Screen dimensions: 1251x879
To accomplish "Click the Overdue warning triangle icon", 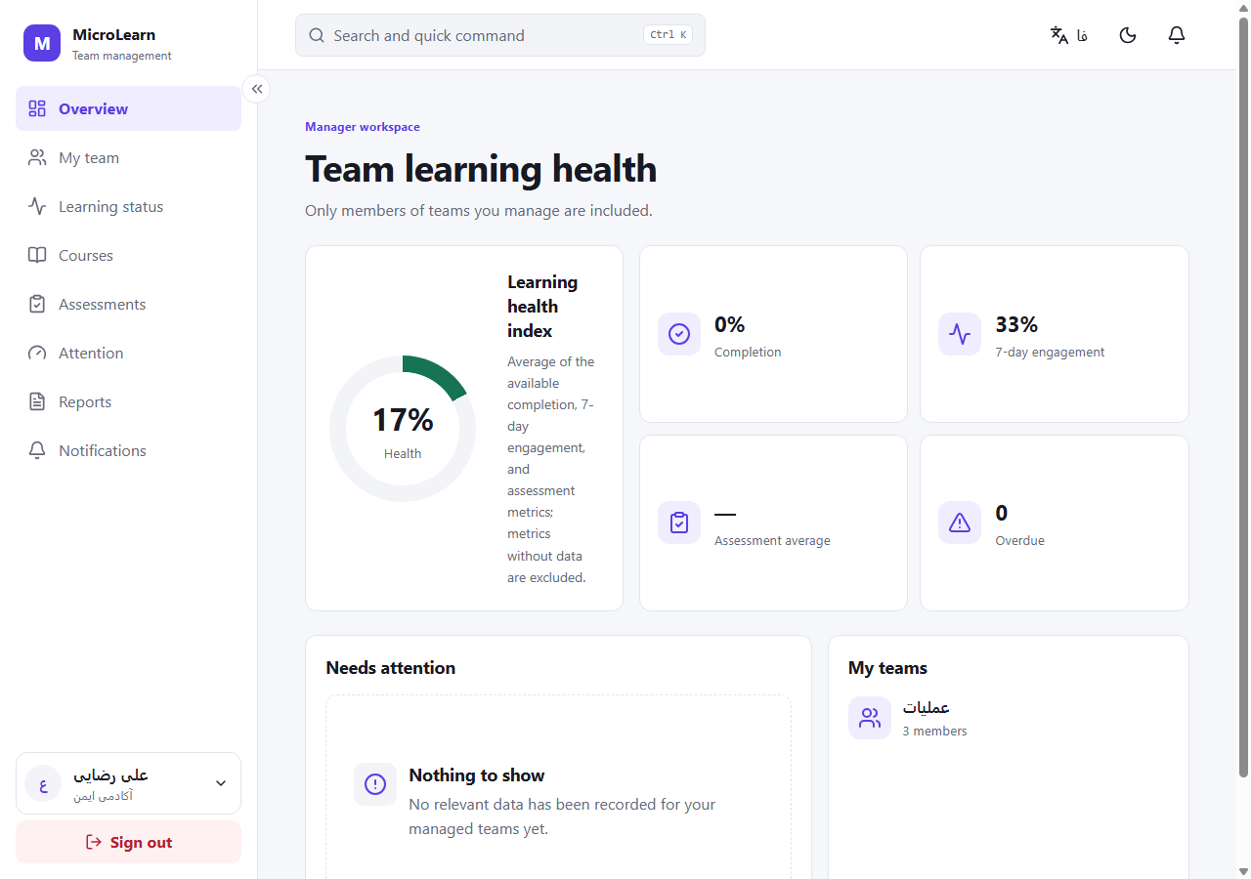I will tap(960, 523).
